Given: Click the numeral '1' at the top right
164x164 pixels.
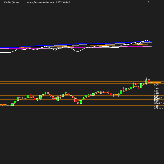Looking at the screenshot, I should [148, 2].
